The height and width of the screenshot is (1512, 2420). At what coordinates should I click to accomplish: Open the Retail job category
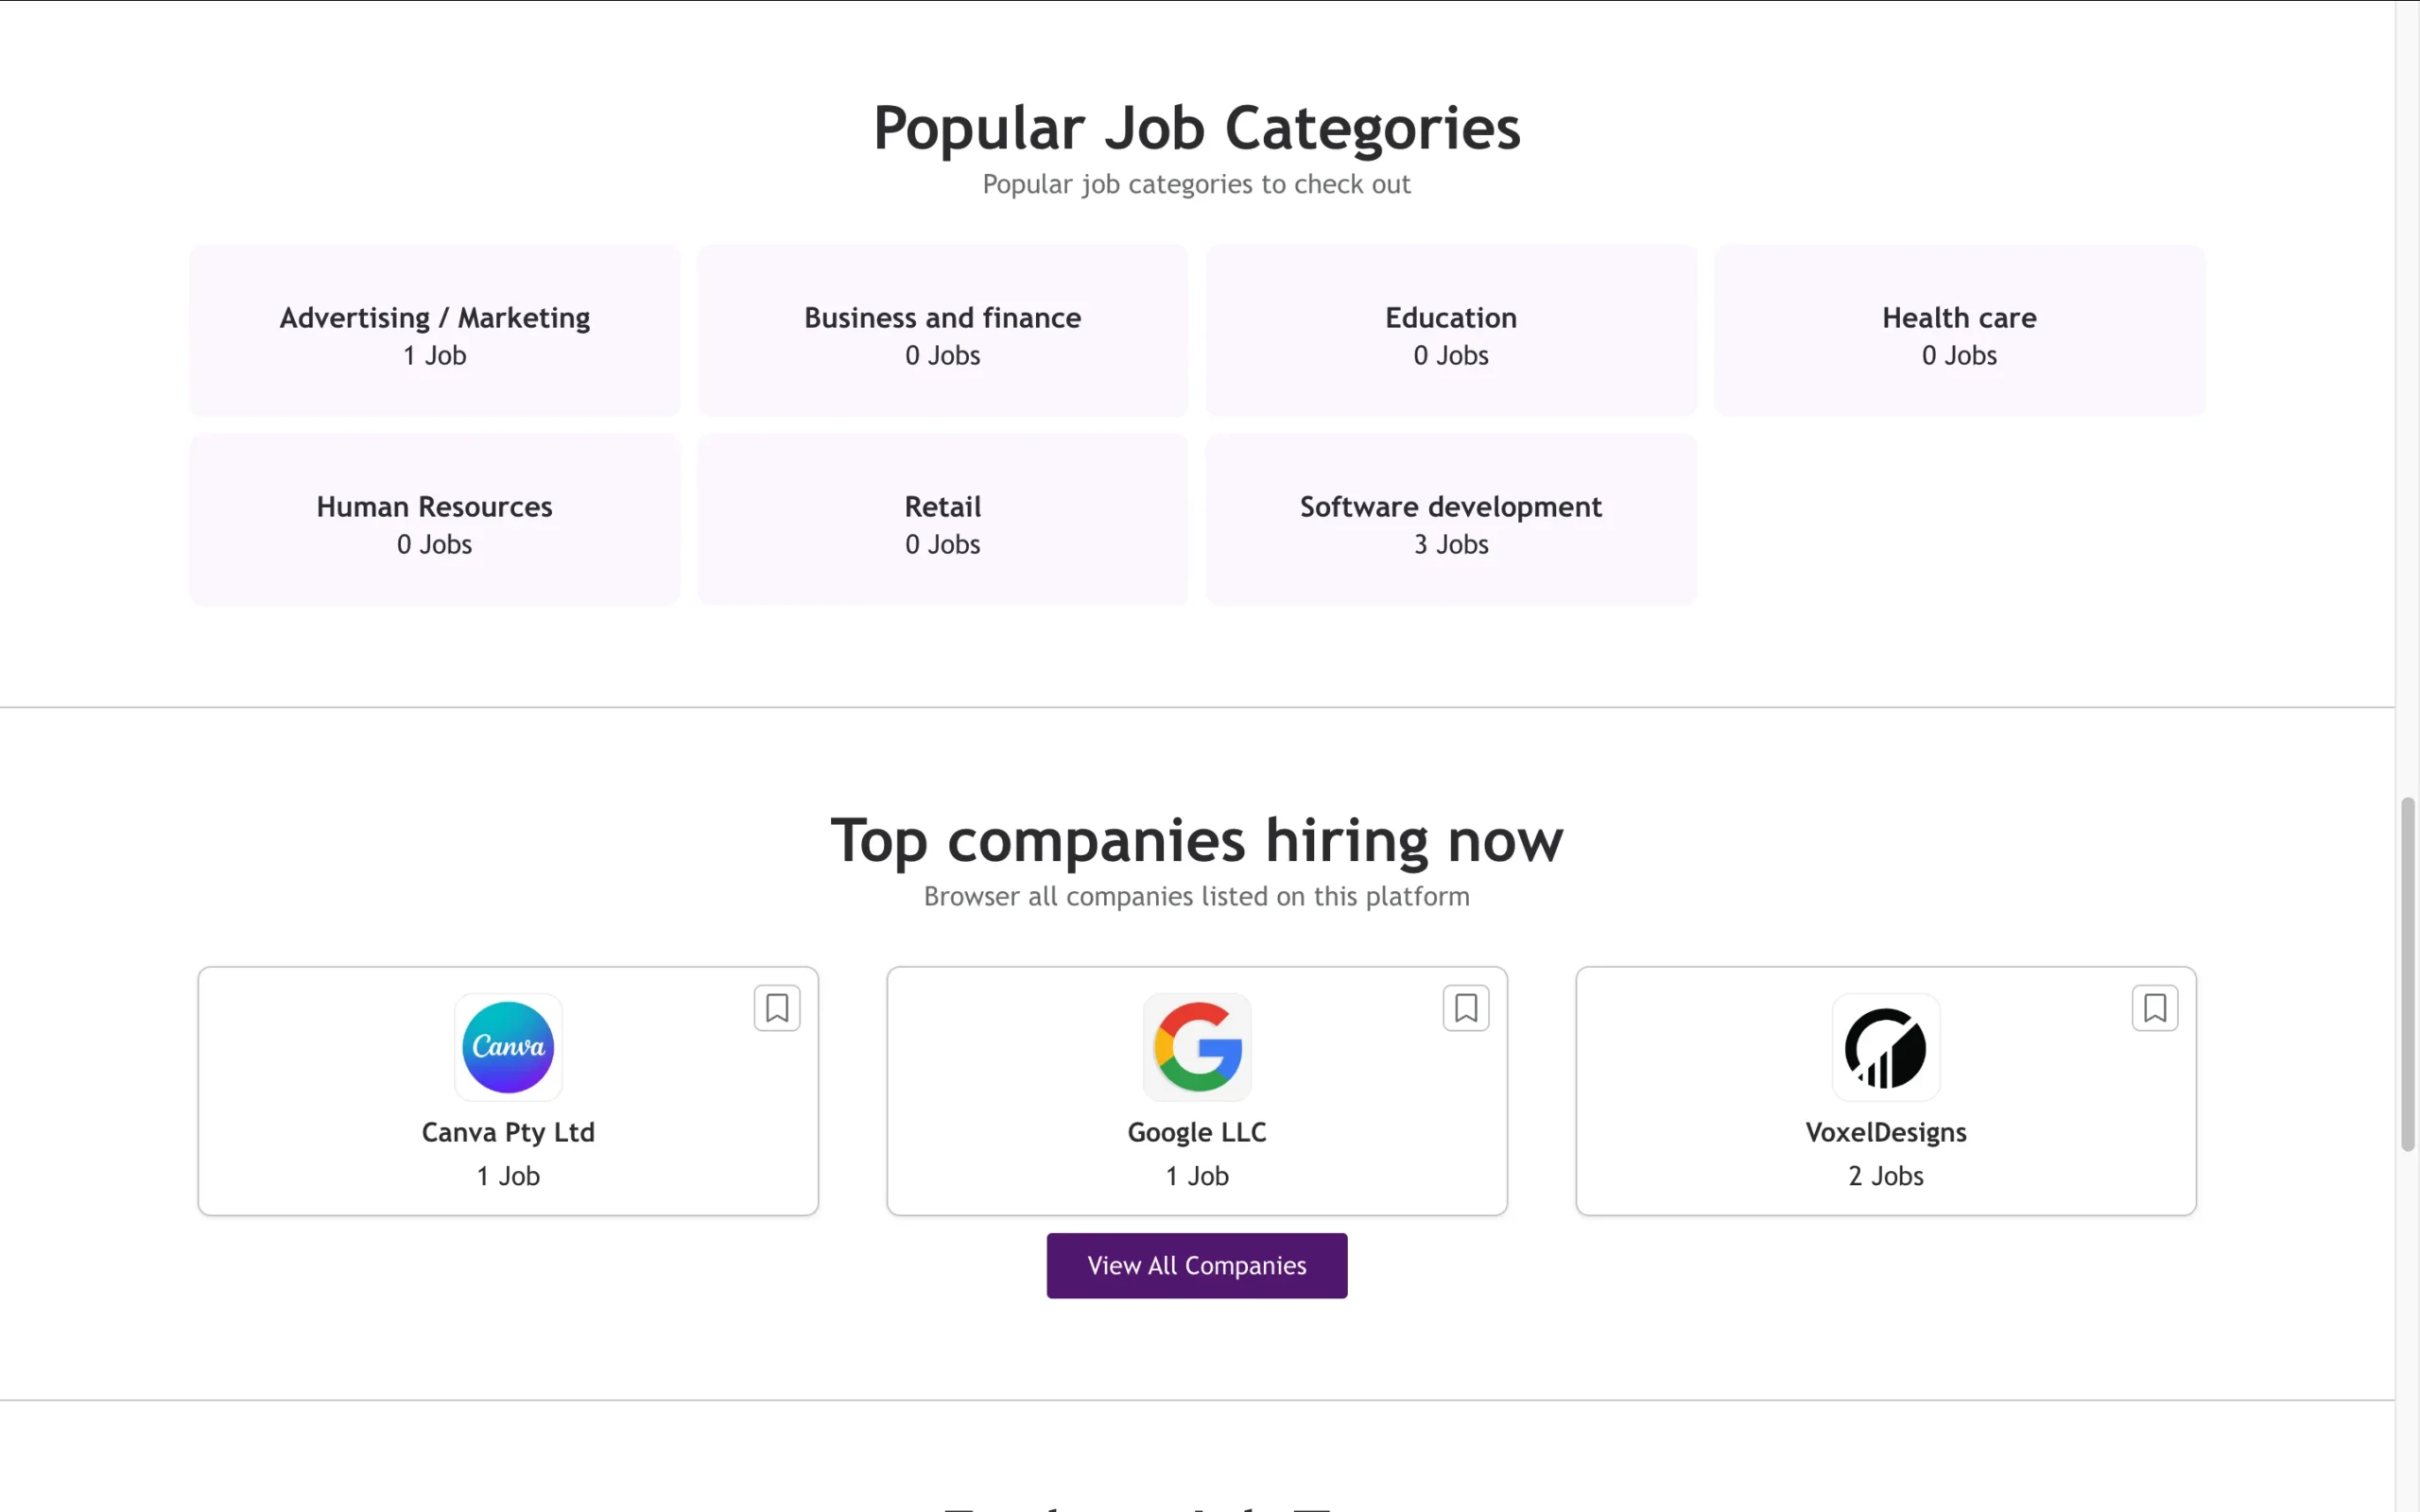coord(943,519)
